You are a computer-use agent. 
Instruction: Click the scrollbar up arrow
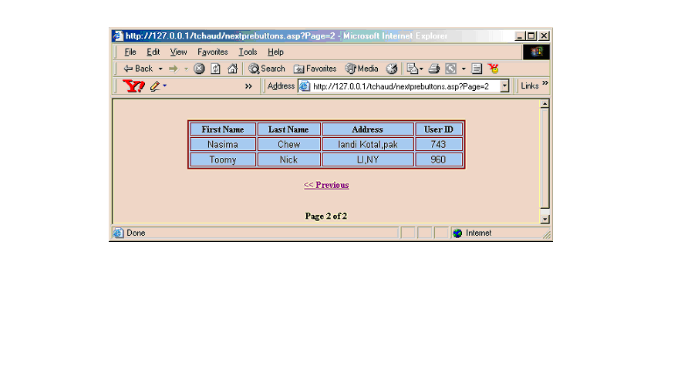point(544,104)
